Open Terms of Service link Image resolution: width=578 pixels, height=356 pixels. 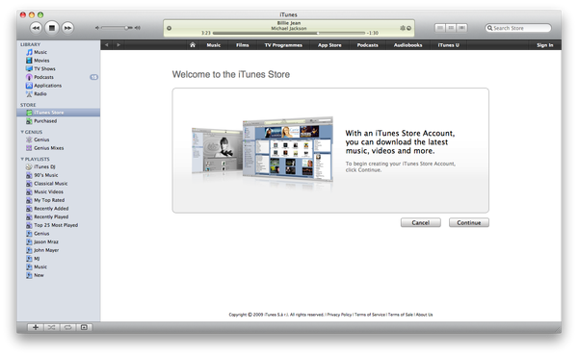click(x=370, y=315)
